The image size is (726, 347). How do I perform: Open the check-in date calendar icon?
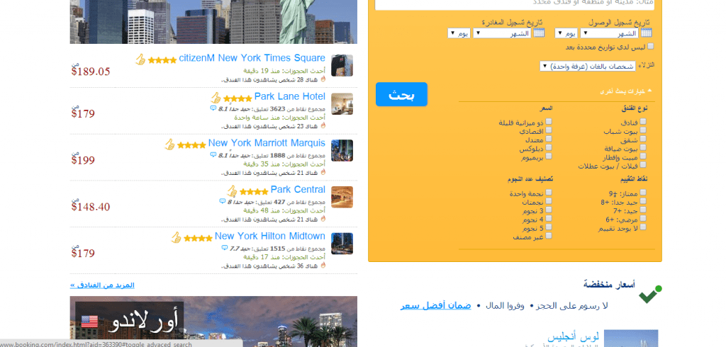coord(647,33)
